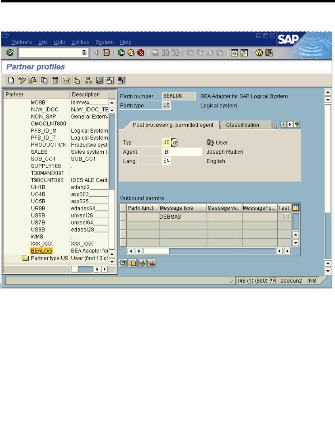Click the Delete trash can icon

(x=55, y=80)
